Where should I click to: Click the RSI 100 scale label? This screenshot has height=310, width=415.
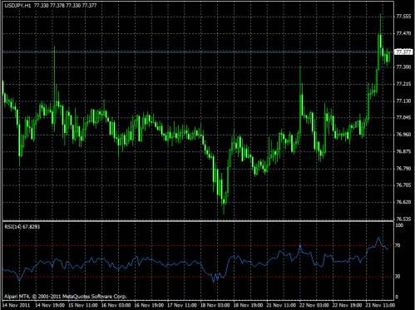[x=399, y=225]
